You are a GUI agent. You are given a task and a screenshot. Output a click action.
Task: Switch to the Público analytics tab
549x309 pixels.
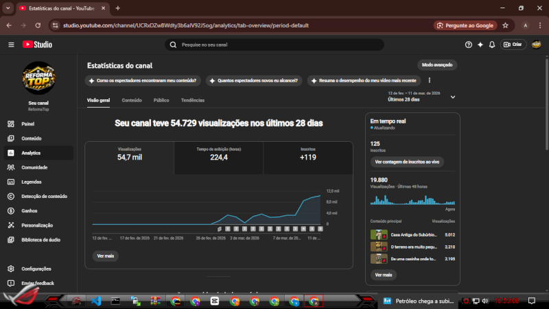[x=161, y=100]
